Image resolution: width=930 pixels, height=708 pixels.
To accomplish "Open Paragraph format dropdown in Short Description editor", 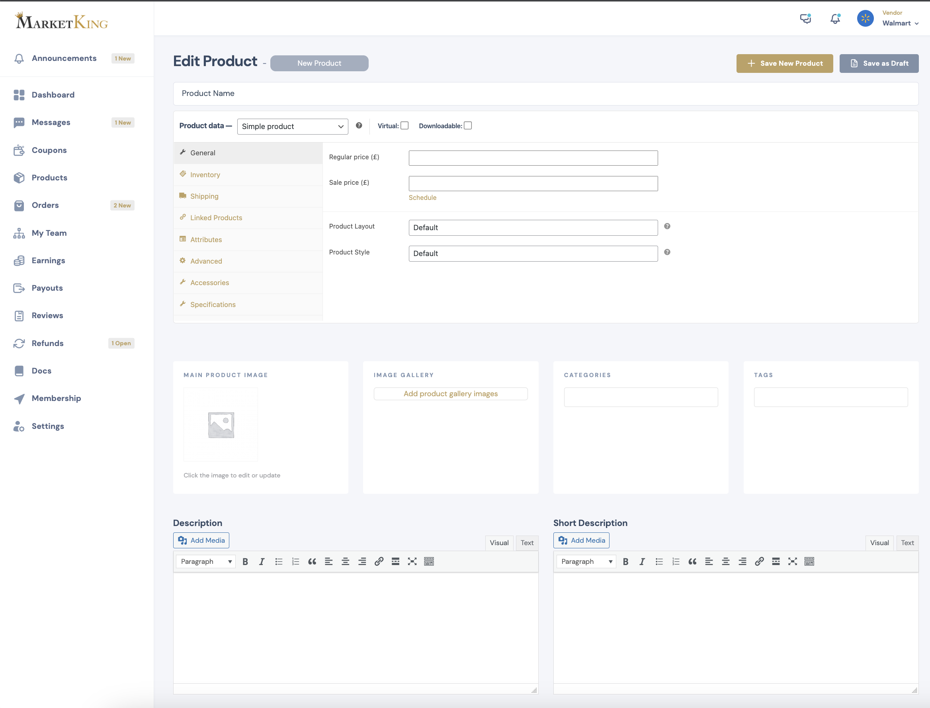I will [x=586, y=561].
